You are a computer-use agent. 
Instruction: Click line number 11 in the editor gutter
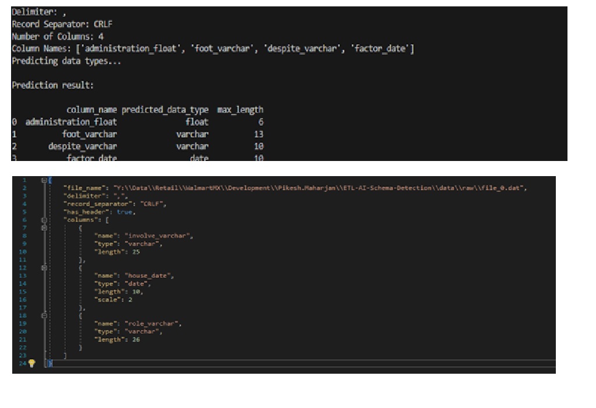tap(23, 260)
